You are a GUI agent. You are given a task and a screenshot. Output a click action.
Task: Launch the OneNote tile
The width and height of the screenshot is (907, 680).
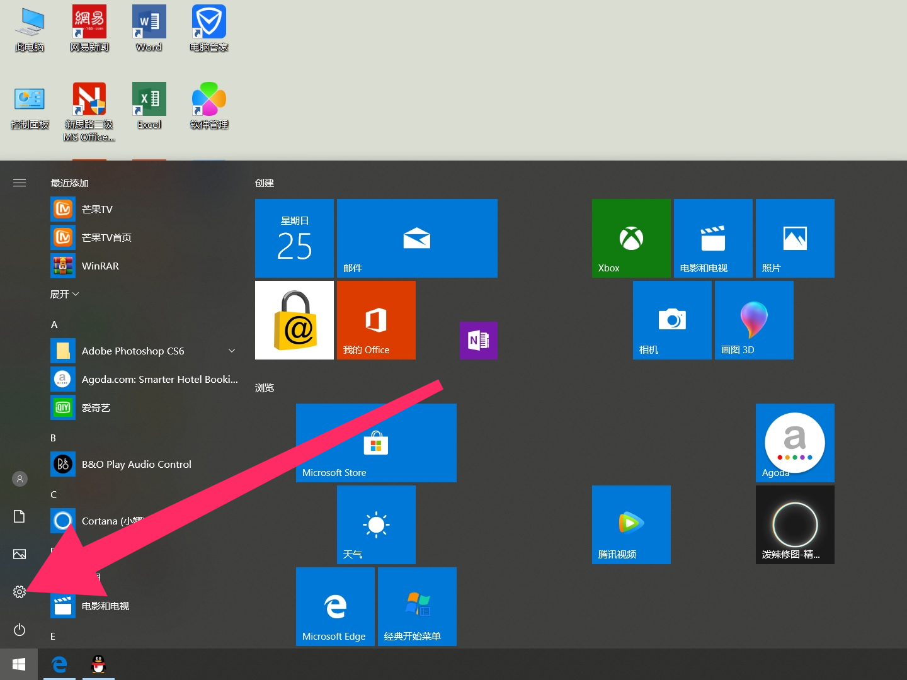point(479,341)
